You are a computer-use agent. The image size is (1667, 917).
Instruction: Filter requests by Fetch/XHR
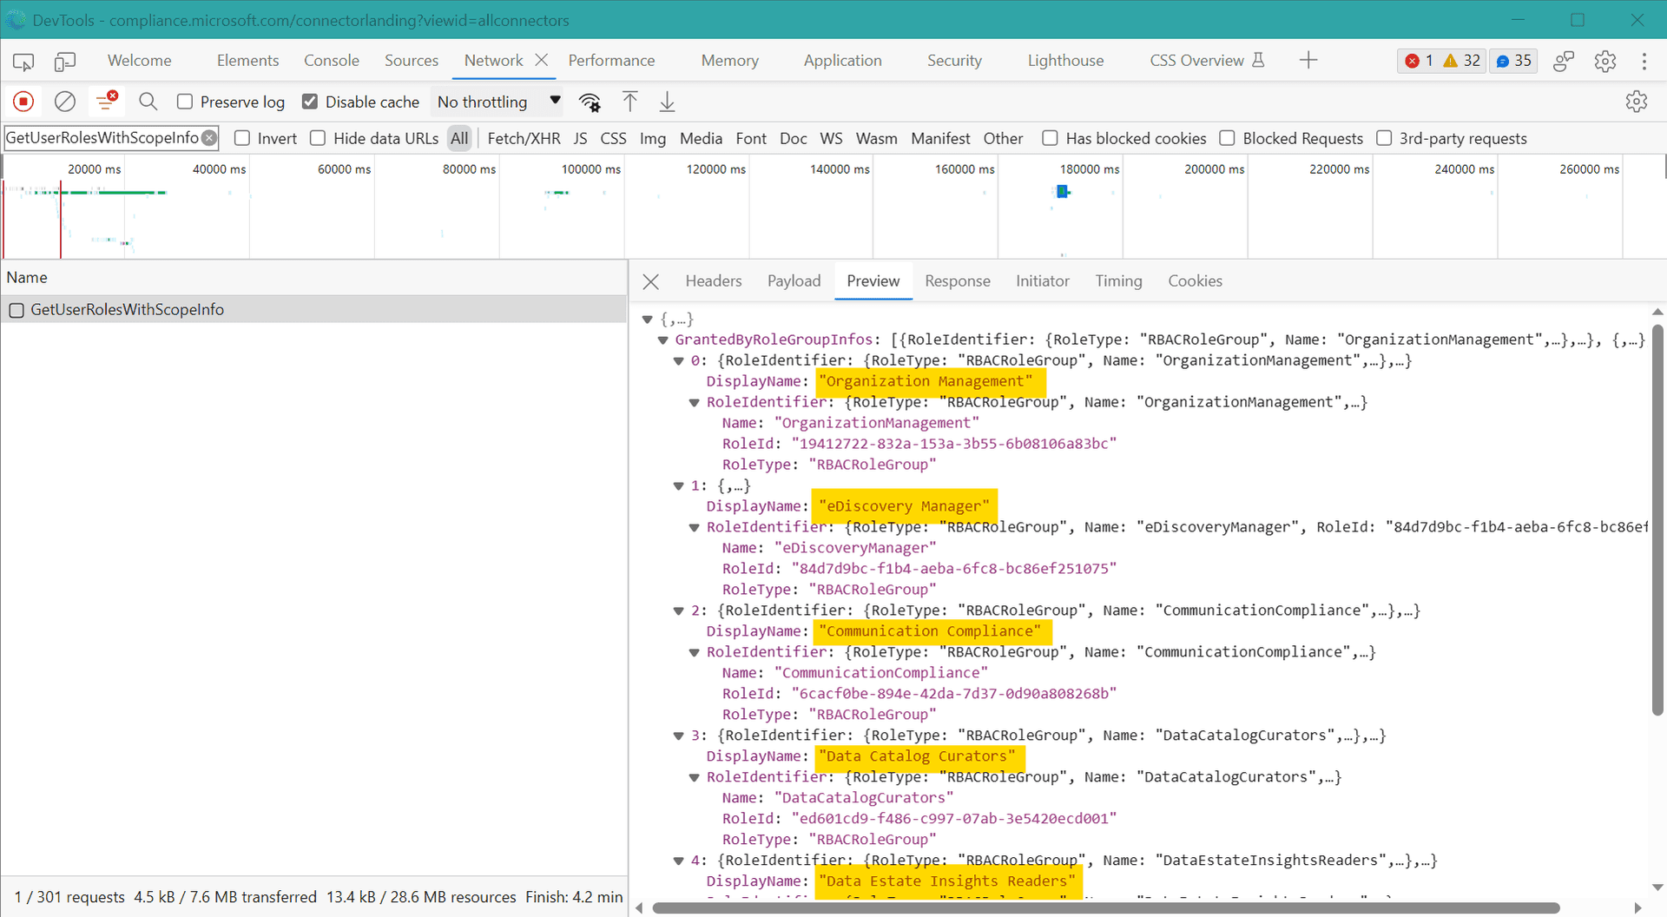524,138
